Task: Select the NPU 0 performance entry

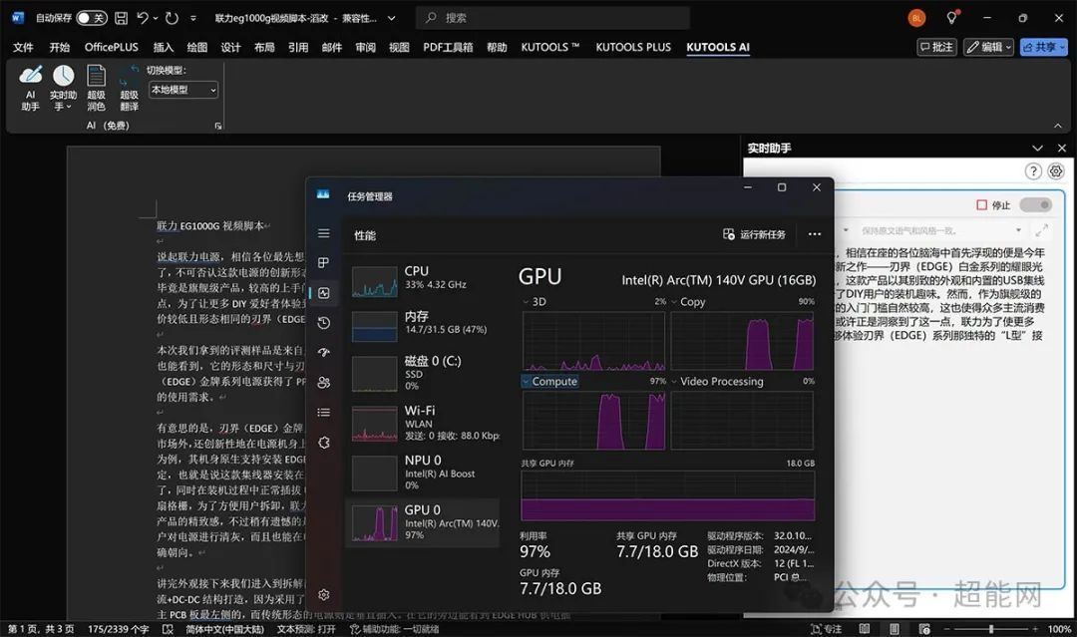Action: 423,473
